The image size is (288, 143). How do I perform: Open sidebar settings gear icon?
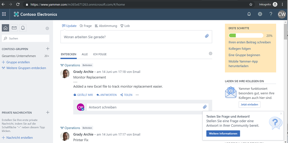(47, 28)
